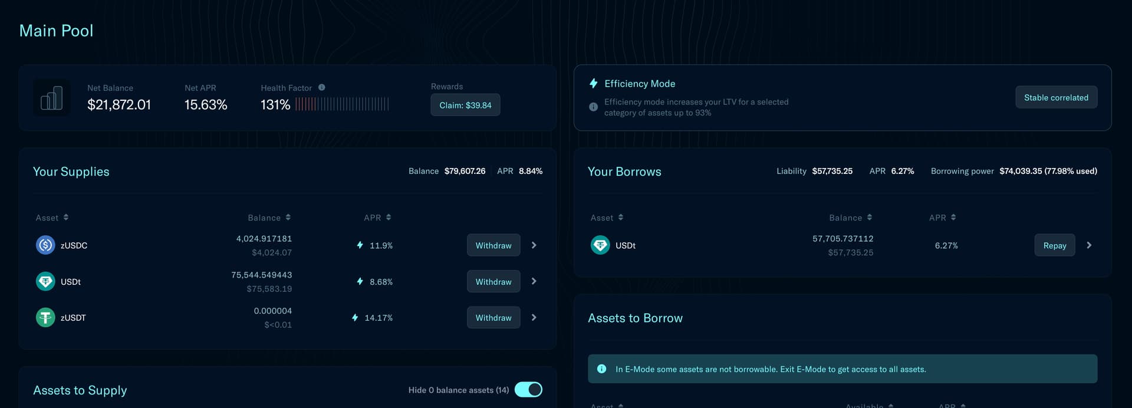Click the zUSDT token icon
Screen dimensions: 1132x408
click(x=45, y=318)
